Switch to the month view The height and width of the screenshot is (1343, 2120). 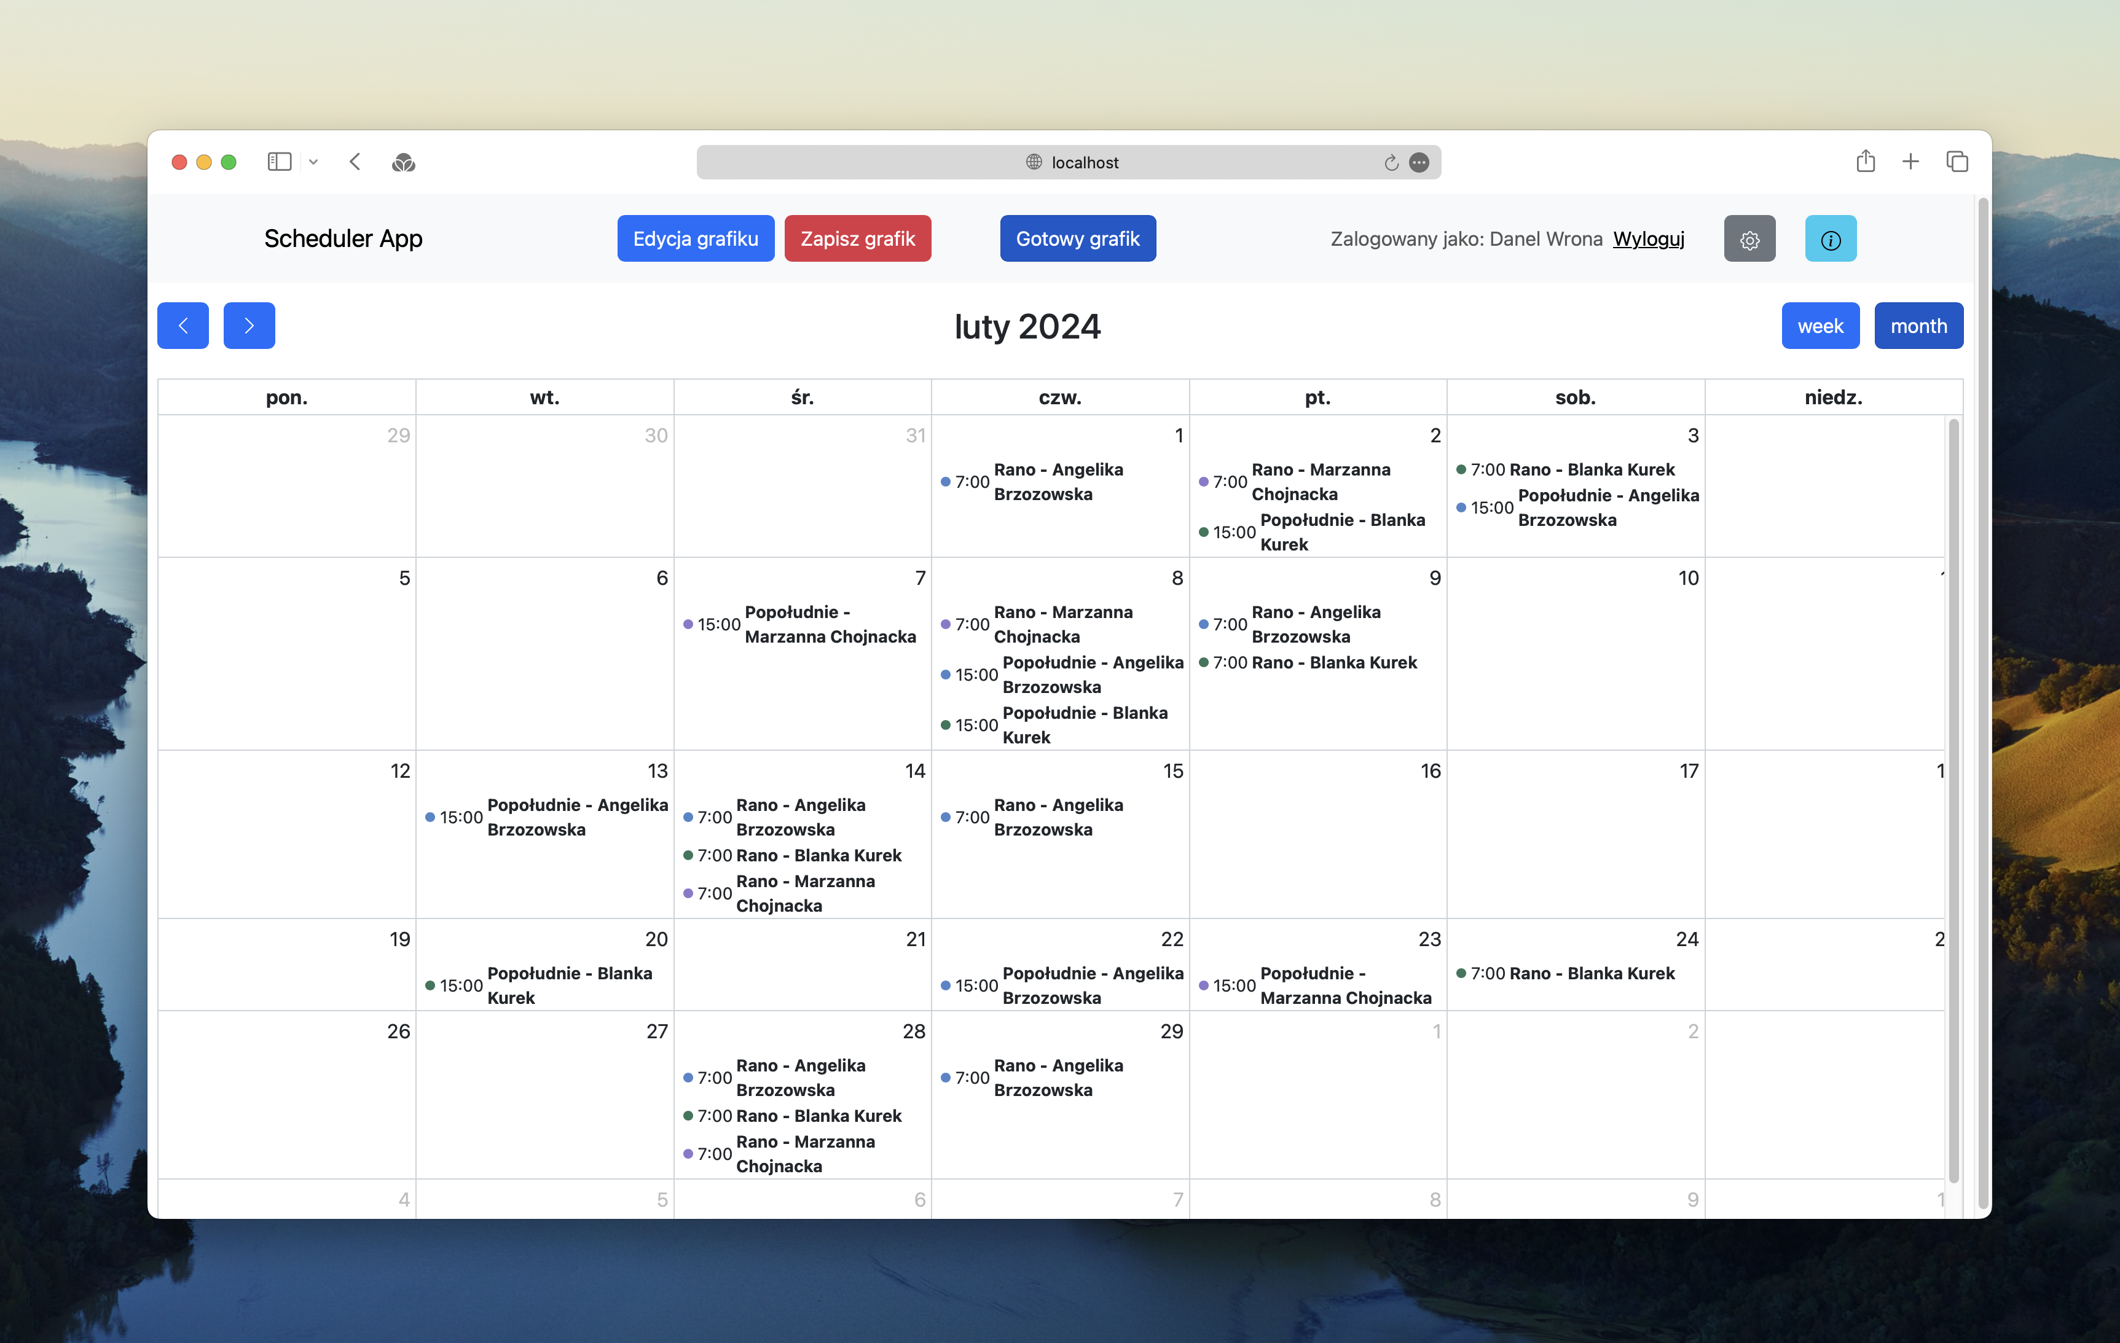[1918, 326]
